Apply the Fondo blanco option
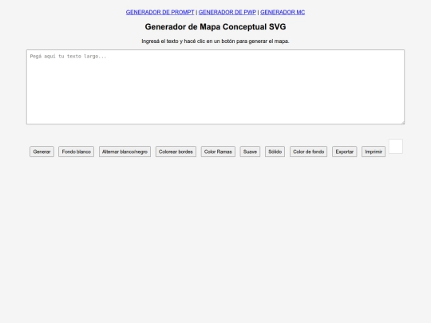 tap(76, 152)
